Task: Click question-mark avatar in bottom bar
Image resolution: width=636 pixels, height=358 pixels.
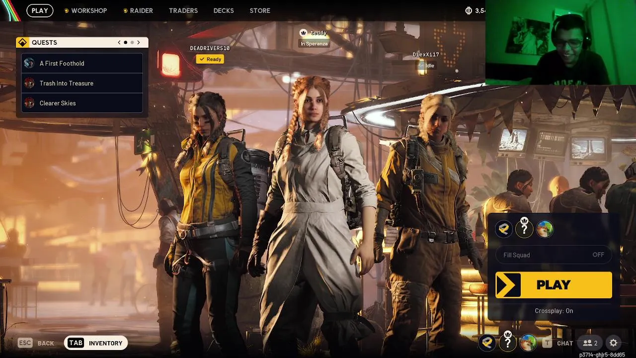Action: coord(508,342)
